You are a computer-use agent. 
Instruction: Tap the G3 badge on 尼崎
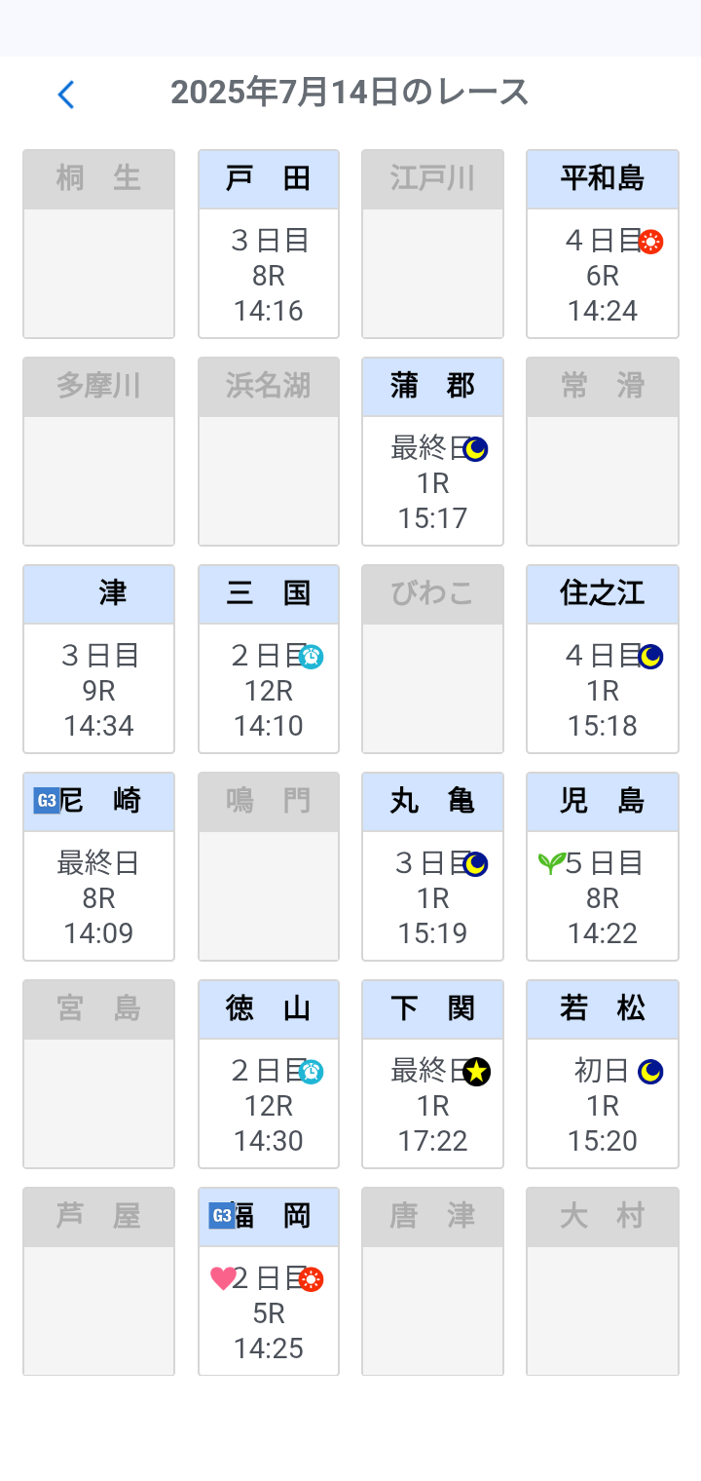coord(47,801)
